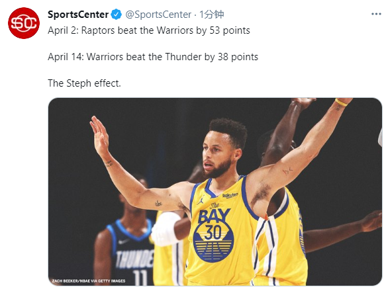Open the attached Steph Curry photo
Viewport: 384px width, 287px height.
215,192
